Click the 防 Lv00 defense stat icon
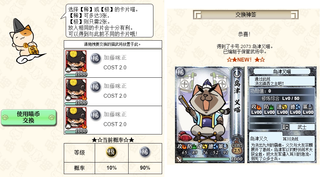Viewport: 320px width, 177px height. (x=269, y=109)
